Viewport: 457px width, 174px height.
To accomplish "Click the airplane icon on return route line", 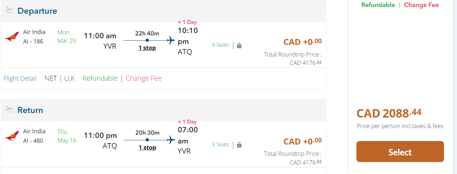I will [x=171, y=140].
